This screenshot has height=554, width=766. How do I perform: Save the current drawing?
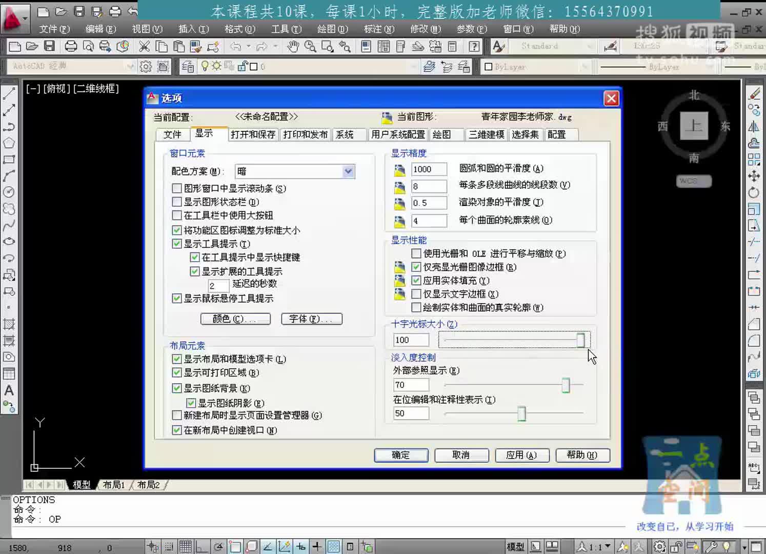click(x=49, y=46)
